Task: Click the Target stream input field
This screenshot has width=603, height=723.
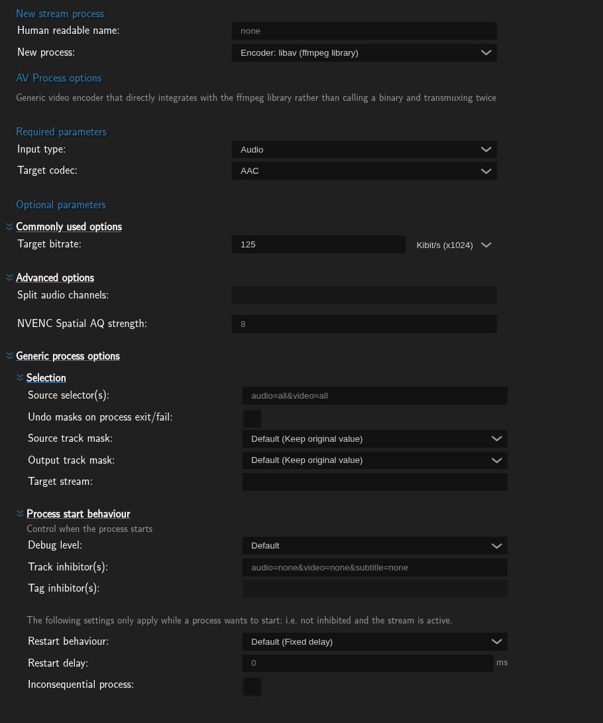Action: [x=374, y=482]
